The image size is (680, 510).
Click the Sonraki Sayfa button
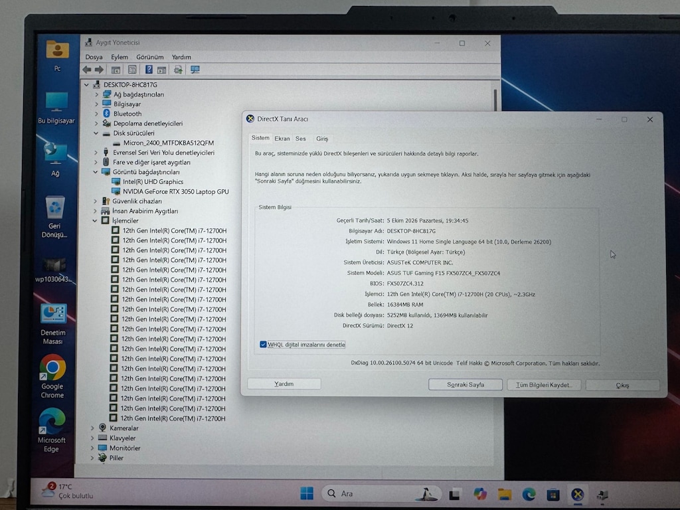(x=466, y=384)
